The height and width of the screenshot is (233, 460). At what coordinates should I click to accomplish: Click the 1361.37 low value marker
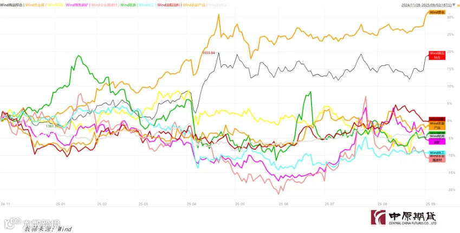[x=53, y=126]
